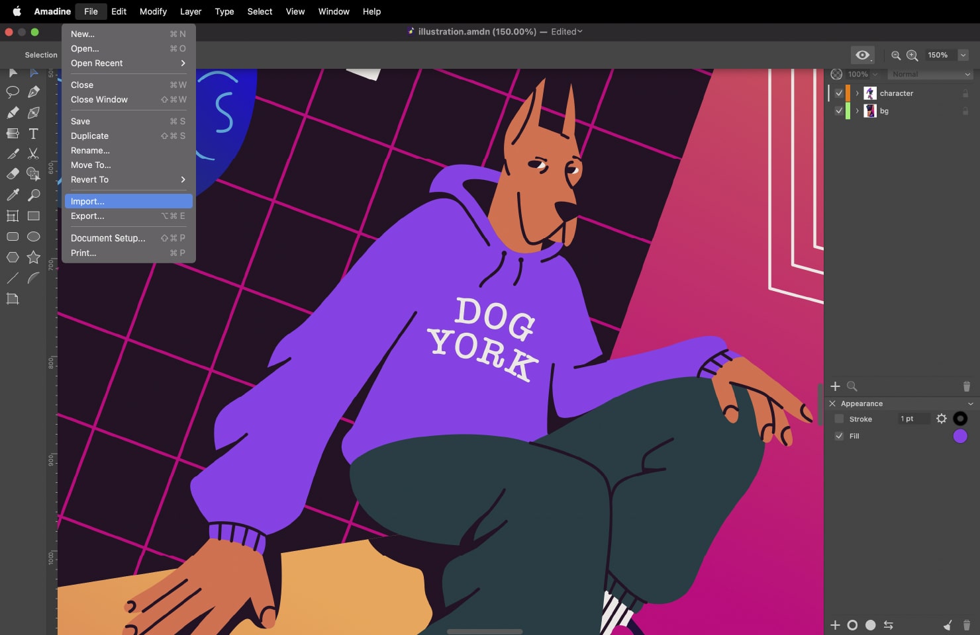This screenshot has height=635, width=980.
Task: Choose Duplicate from File menu
Action: pos(128,136)
